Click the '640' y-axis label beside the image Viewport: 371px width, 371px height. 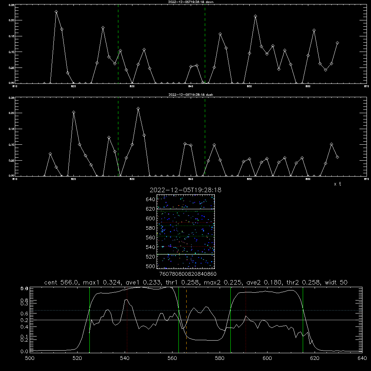(x=150, y=200)
